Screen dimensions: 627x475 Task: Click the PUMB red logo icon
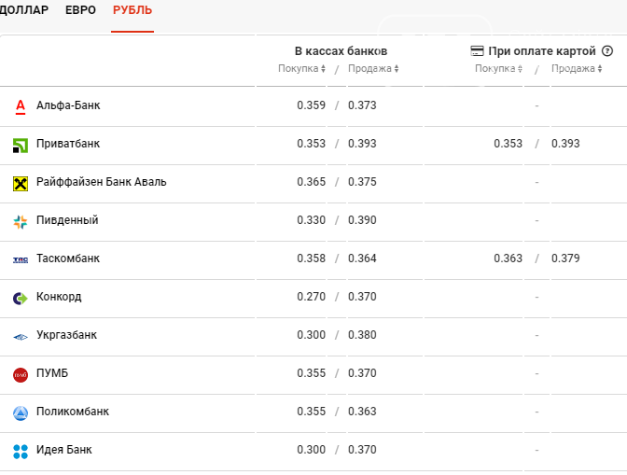pyautogui.click(x=21, y=374)
